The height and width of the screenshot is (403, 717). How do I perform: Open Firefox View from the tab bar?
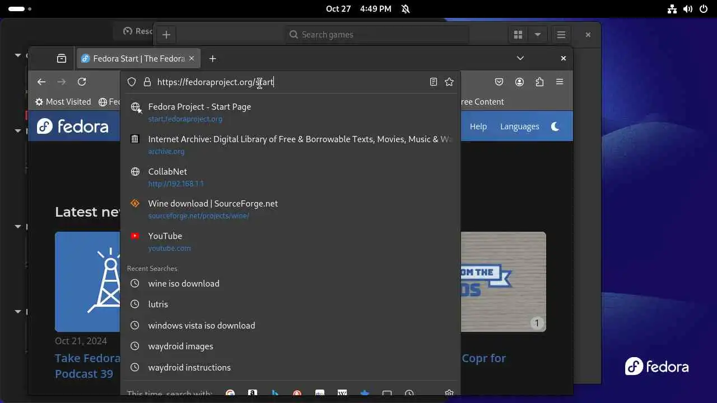62,58
